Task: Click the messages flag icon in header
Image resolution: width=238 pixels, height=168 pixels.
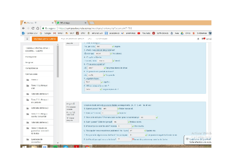Action: click(203, 39)
